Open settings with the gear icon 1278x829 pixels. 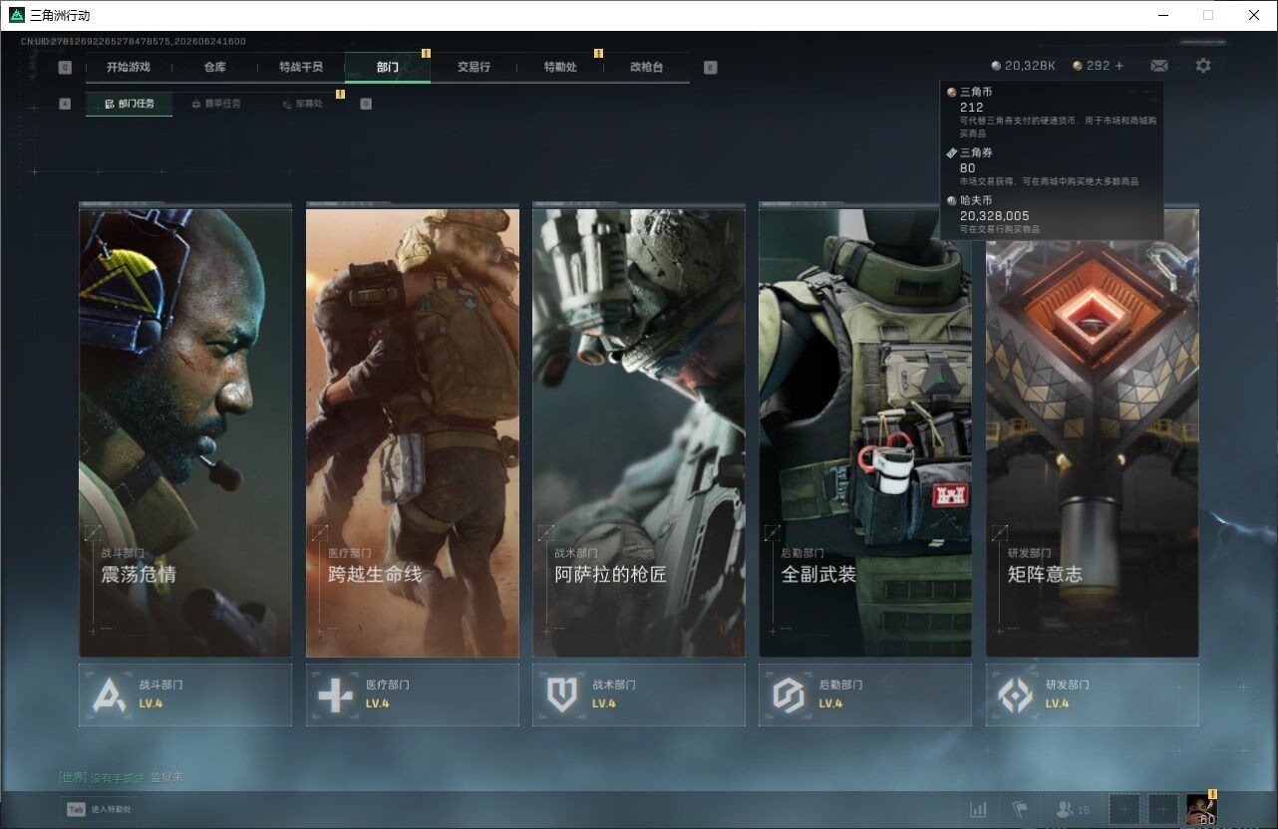pos(1203,66)
